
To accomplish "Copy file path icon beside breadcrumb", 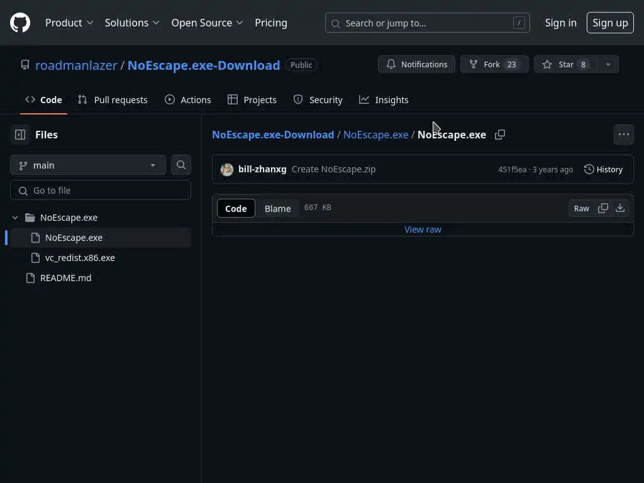I will 500,135.
